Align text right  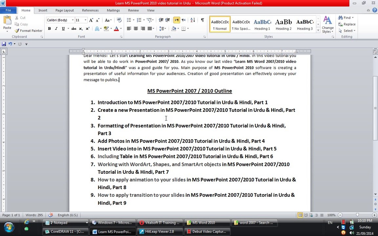pyautogui.click(x=143, y=29)
